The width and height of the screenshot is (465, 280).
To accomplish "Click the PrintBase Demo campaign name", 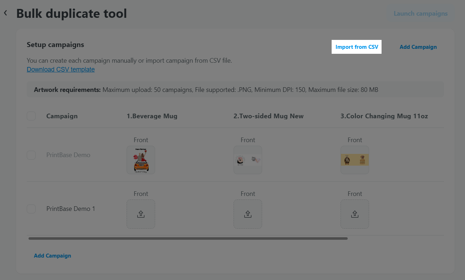I will tap(68, 155).
